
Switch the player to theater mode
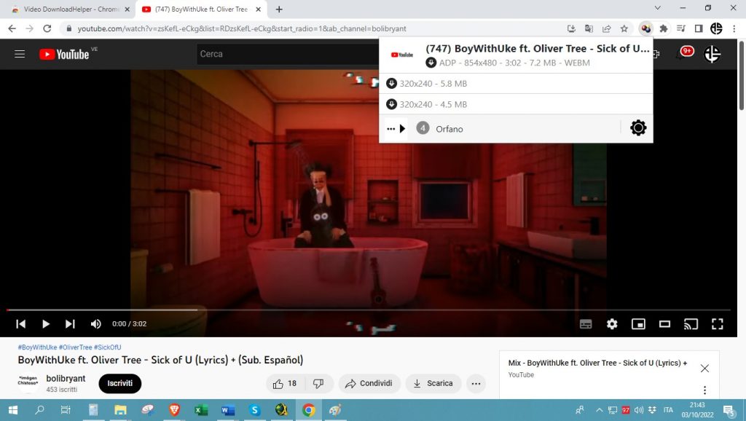pyautogui.click(x=664, y=323)
